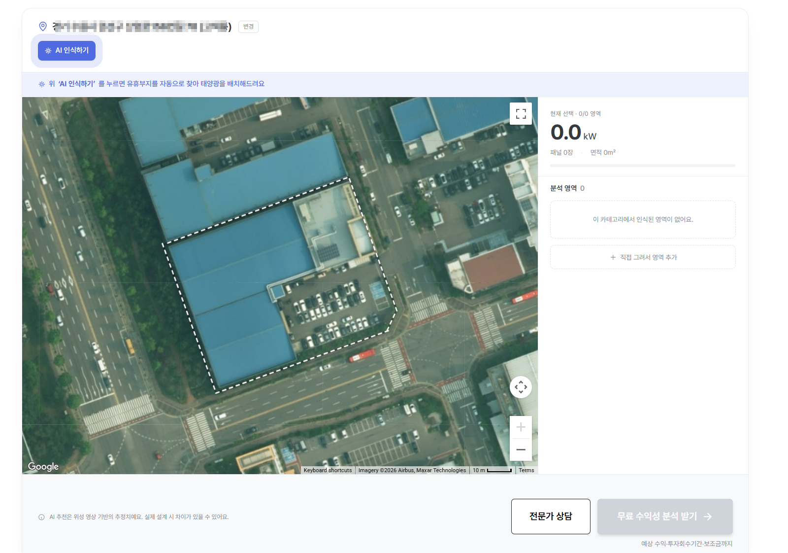This screenshot has width=788, height=553.
Task: Click the '이 카테고리에서 인식된 영역이 없어요.' message
Action: (643, 219)
